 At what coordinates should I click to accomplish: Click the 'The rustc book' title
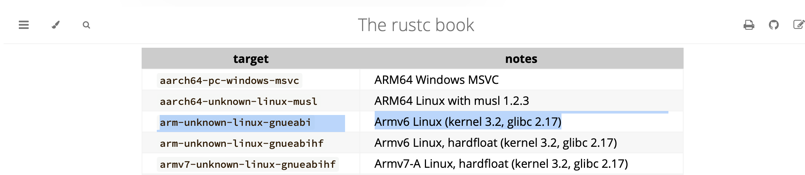point(416,25)
